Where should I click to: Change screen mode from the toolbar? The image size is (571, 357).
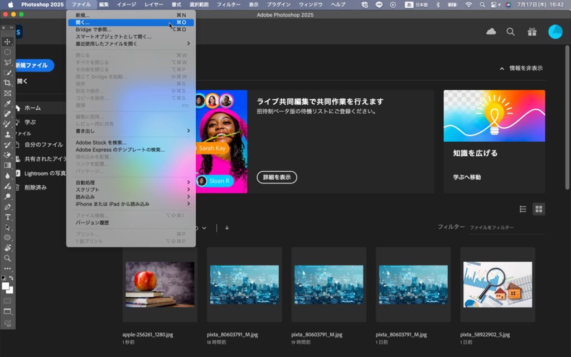point(7,311)
